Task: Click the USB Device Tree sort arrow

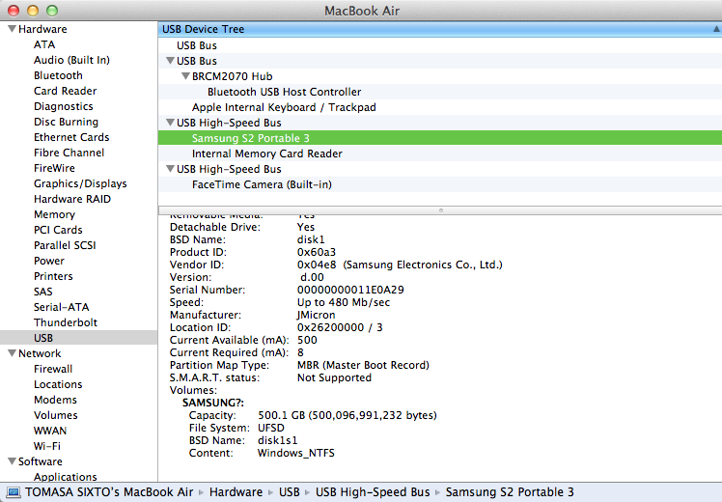Action: [716, 29]
